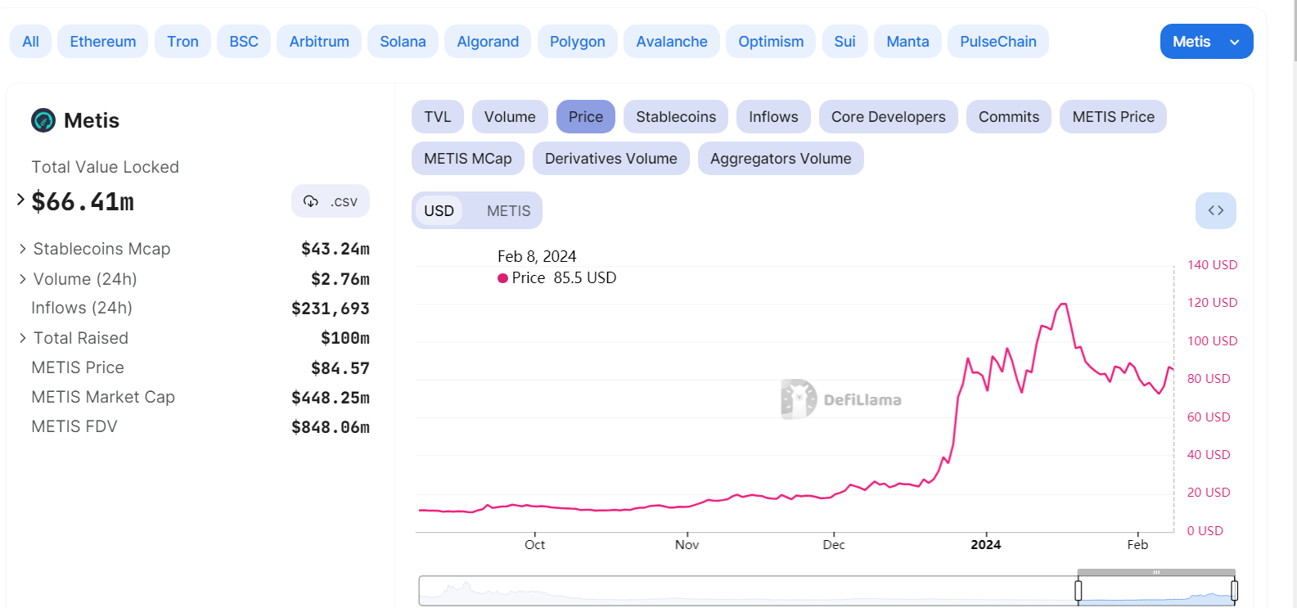Open the Manta chain page
The image size is (1297, 608).
[907, 42]
